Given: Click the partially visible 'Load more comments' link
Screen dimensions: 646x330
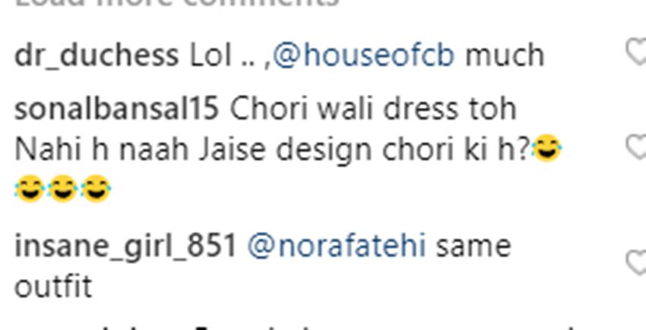Looking at the screenshot, I should pos(177,3).
